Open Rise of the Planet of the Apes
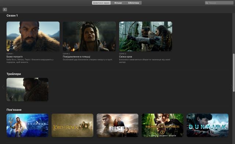Screen dimensions: 235x144 (117, 125)
